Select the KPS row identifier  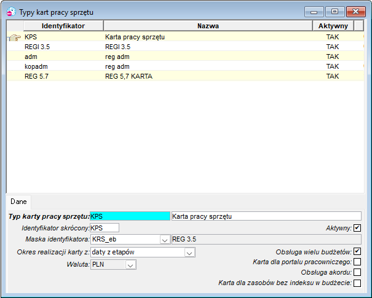31,37
